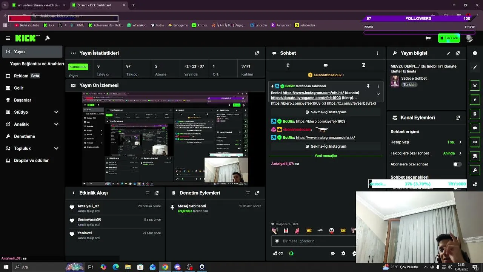
Task: Toggle wrench stream info panel button
Action: coord(475,170)
